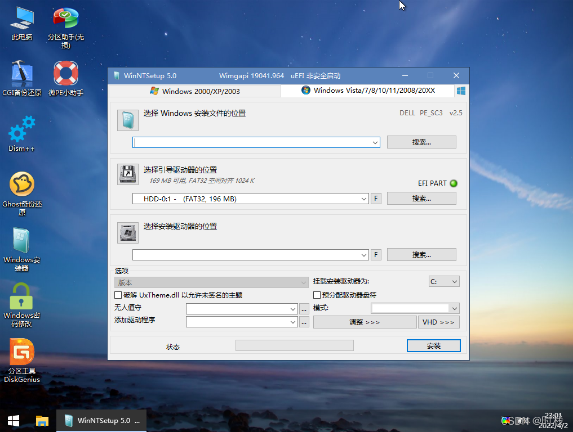Open File Explorer from the taskbar
The image size is (573, 432).
click(42, 420)
